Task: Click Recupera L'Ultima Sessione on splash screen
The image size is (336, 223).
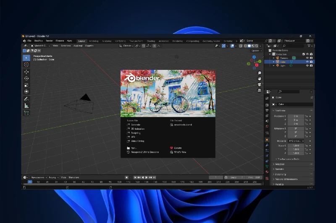Action: point(145,152)
